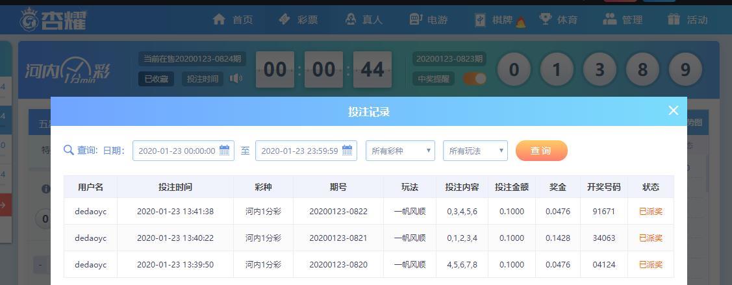Click issue number 20200123-0821
The height and width of the screenshot is (285, 732).
click(338, 238)
